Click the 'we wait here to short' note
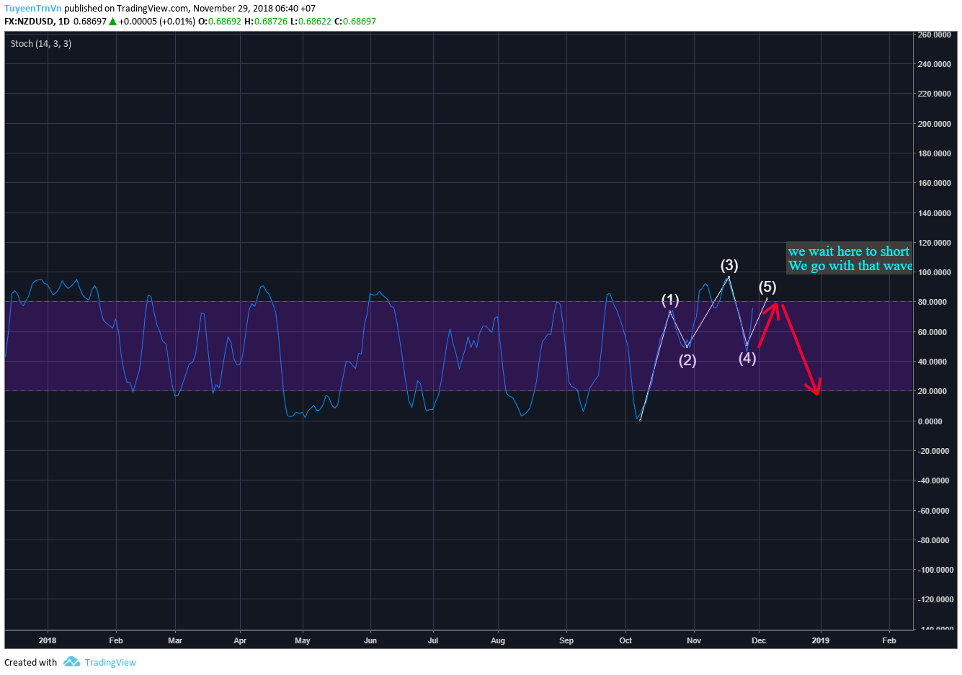The image size is (962, 675). click(849, 251)
